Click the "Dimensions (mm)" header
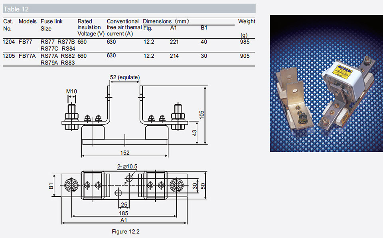 coord(166,21)
